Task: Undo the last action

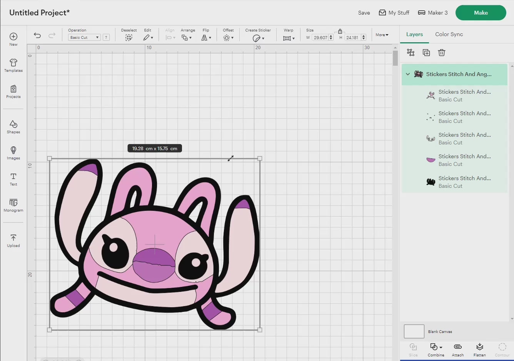Action: pos(37,35)
